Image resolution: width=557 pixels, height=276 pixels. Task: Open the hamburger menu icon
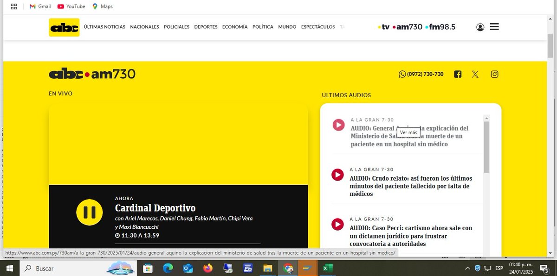(494, 27)
